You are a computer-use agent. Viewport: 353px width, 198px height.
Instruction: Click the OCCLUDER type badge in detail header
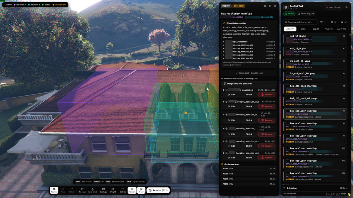(239, 6)
